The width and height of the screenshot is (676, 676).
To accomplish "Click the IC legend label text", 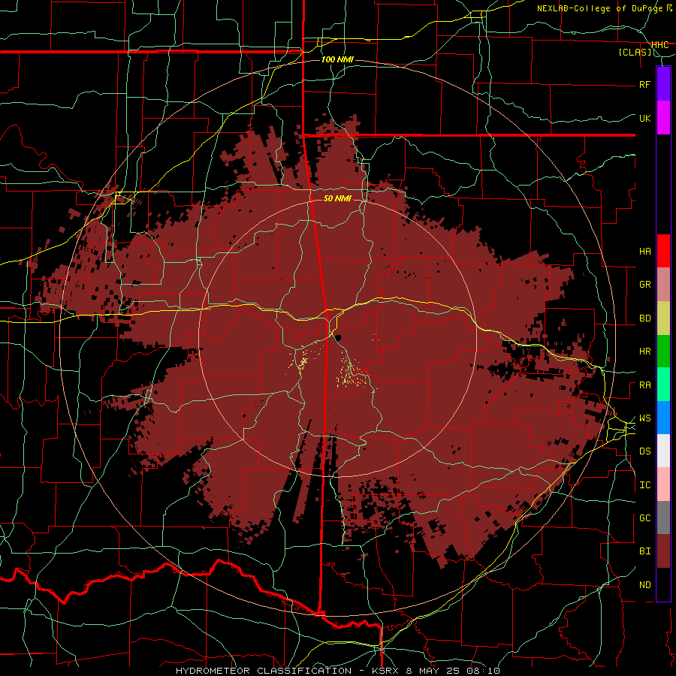I will coord(644,485).
